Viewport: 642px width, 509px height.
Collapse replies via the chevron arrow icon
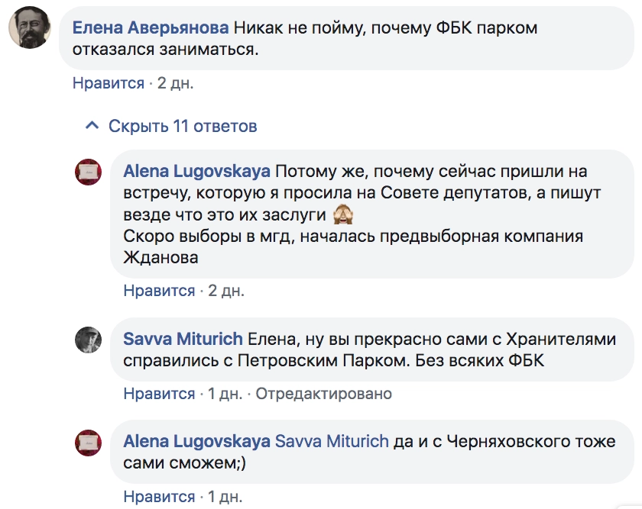click(x=92, y=126)
